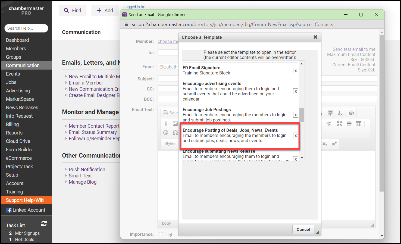Go to Reports in the sidebar menu
This screenshot has width=401, height=244.
tap(14, 133)
